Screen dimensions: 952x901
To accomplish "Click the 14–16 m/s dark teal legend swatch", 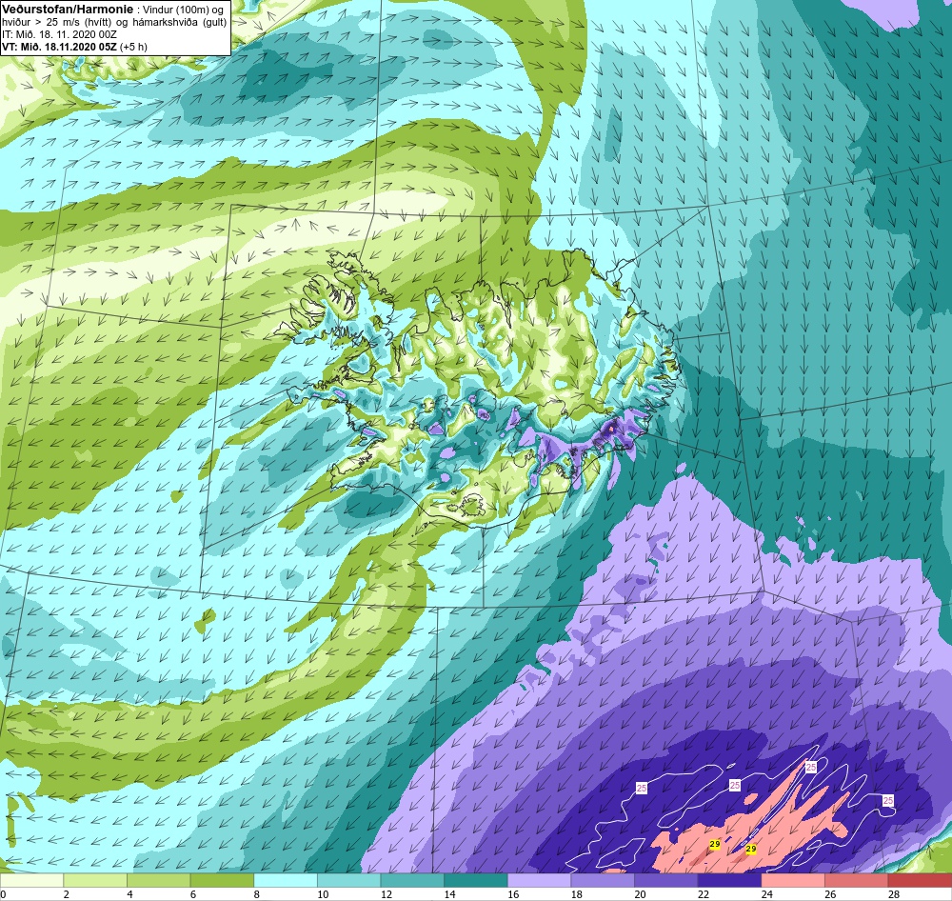I will tap(475, 880).
